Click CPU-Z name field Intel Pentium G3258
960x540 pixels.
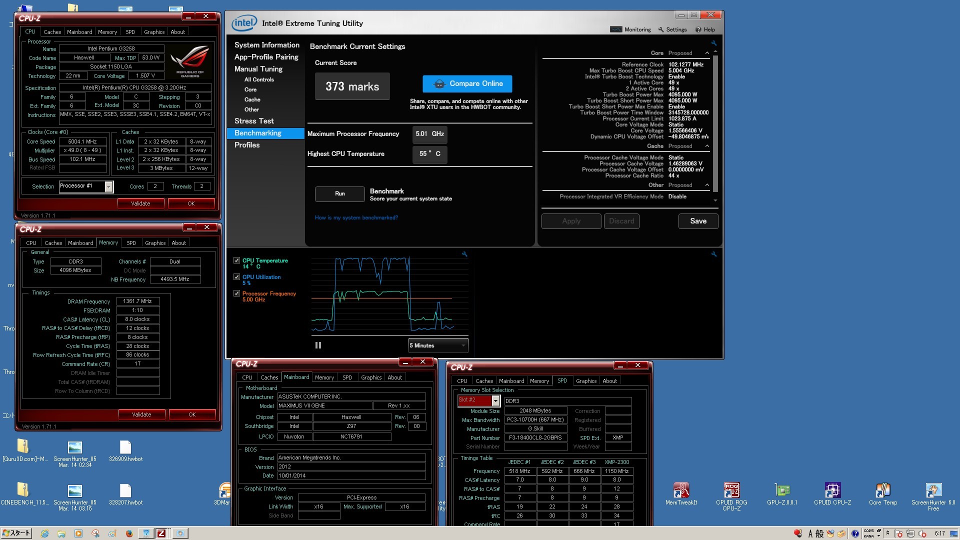pos(111,49)
